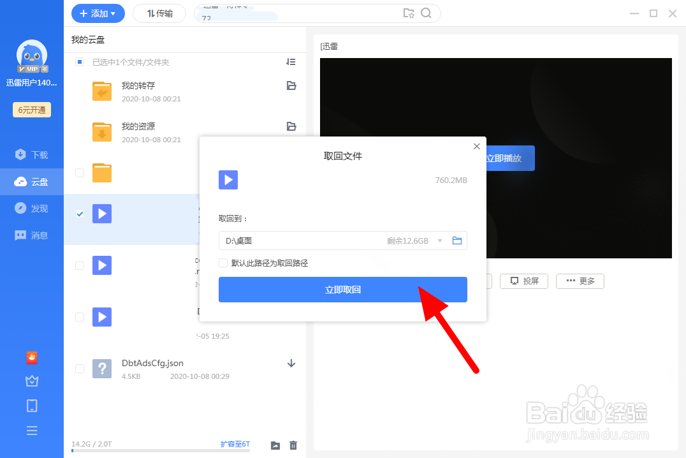Open the 传输 transfer list
The width and height of the screenshot is (686, 458).
(159, 13)
